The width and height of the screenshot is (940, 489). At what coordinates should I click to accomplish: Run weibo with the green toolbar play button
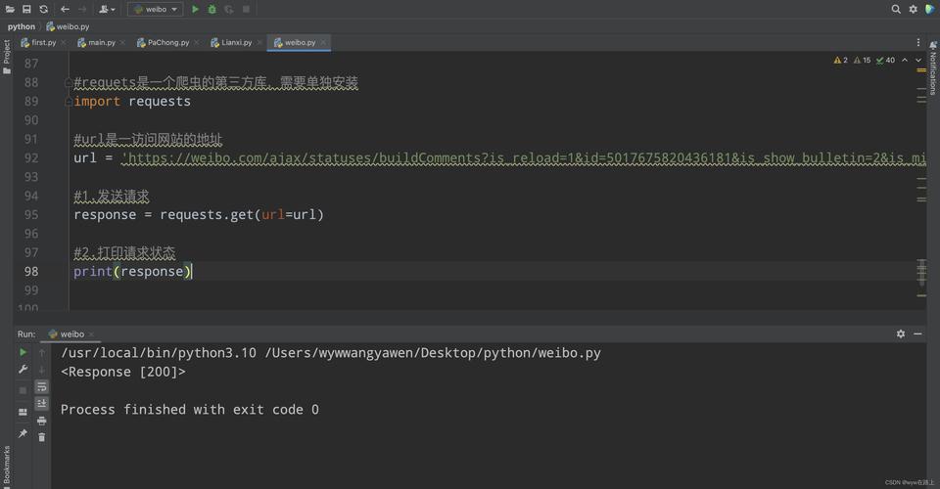195,9
